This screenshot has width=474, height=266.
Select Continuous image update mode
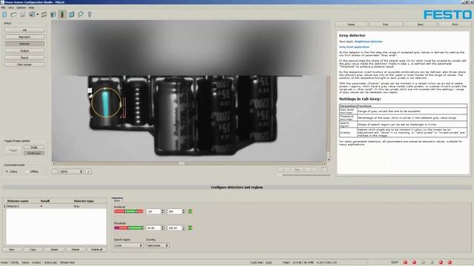tap(34, 153)
